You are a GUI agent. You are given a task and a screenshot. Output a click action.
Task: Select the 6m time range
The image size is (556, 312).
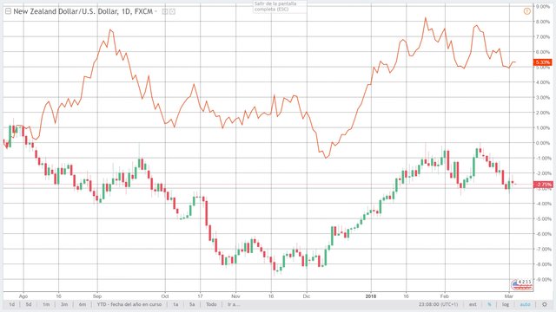(x=83, y=304)
